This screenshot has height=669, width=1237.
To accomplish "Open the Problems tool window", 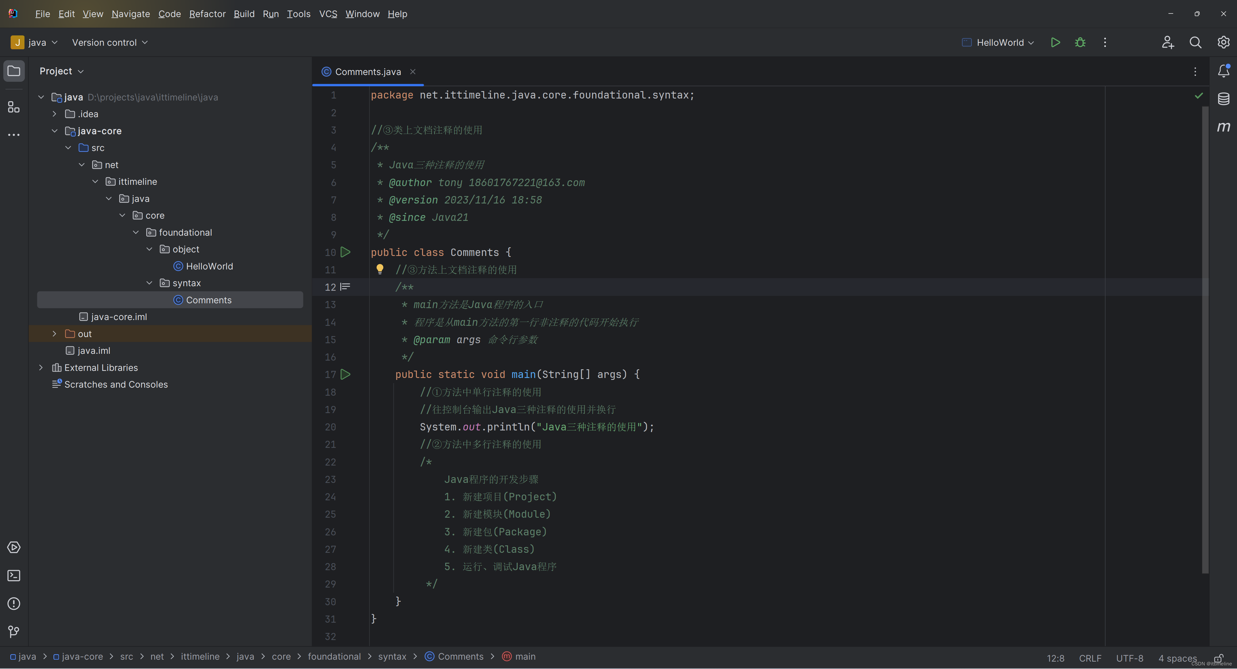I will tap(14, 603).
